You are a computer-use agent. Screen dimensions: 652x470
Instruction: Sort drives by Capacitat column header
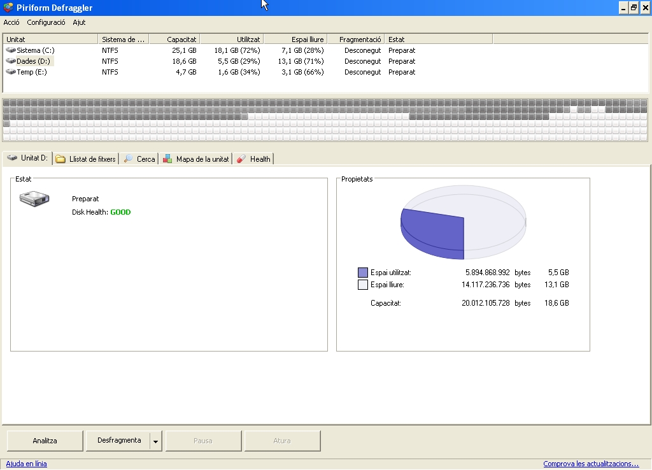174,39
